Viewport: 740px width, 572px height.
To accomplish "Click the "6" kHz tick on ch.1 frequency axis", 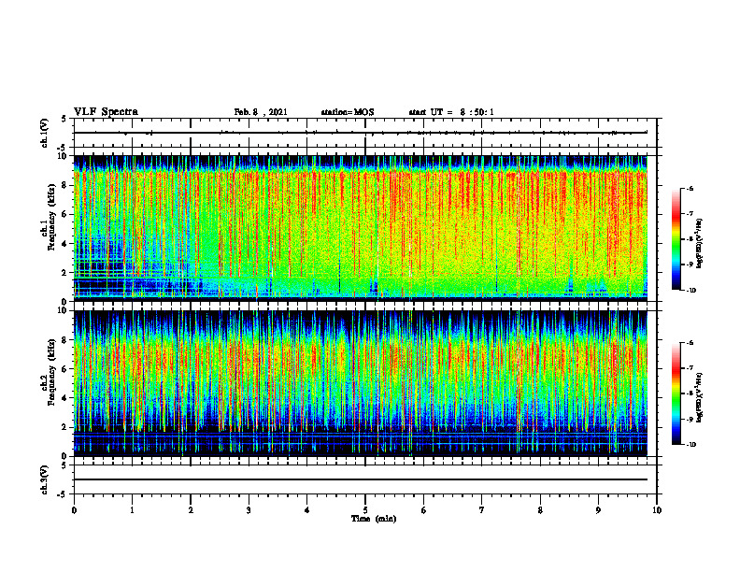I will point(66,214).
